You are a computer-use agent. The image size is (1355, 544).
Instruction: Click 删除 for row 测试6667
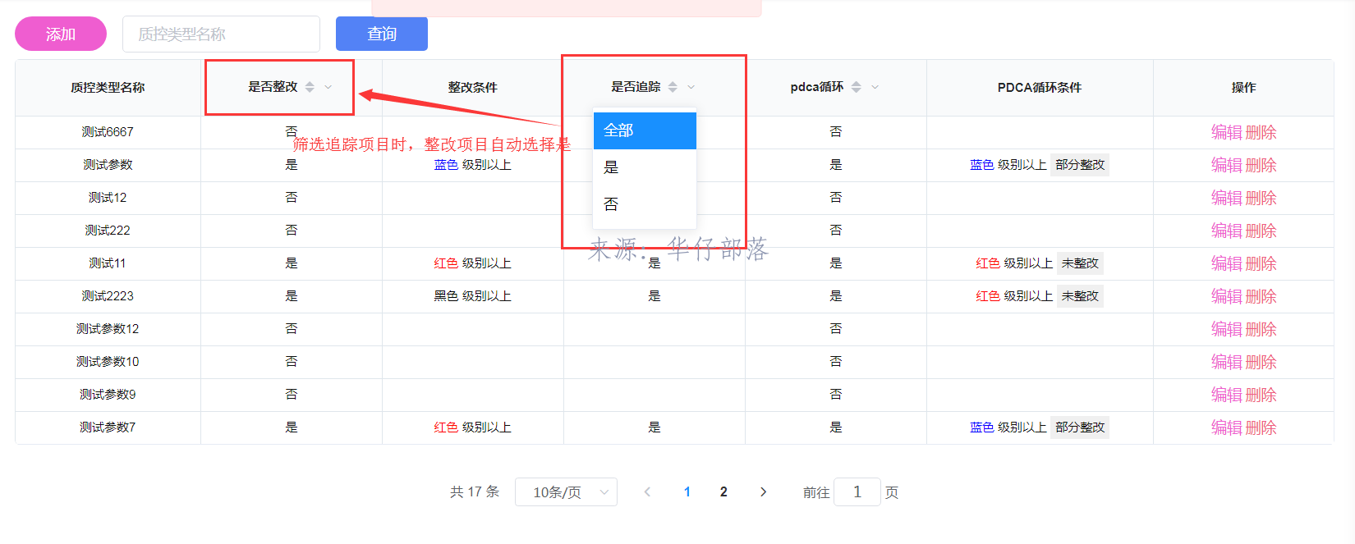pyautogui.click(x=1261, y=132)
